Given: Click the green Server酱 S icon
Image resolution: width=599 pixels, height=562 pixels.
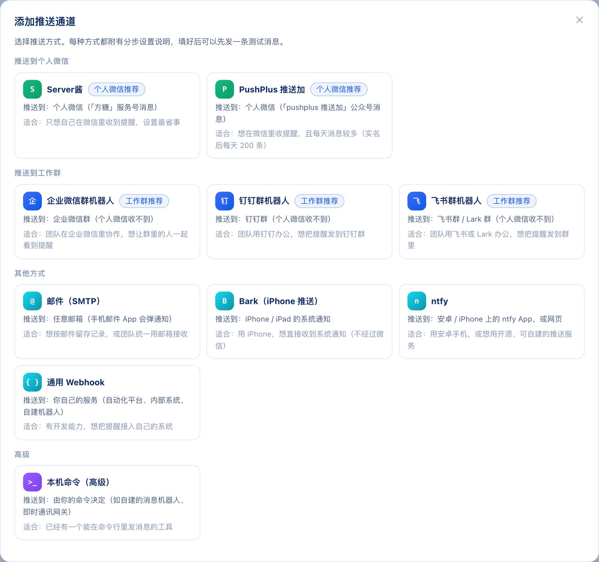Looking at the screenshot, I should 32,89.
